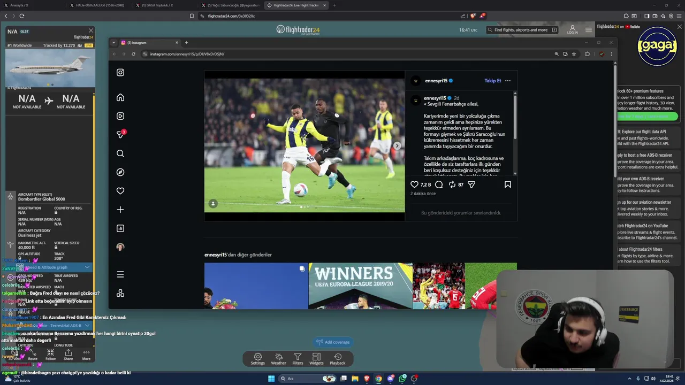Click Instagram logo at sidebar top
Image resolution: width=685 pixels, height=385 pixels.
pyautogui.click(x=120, y=72)
